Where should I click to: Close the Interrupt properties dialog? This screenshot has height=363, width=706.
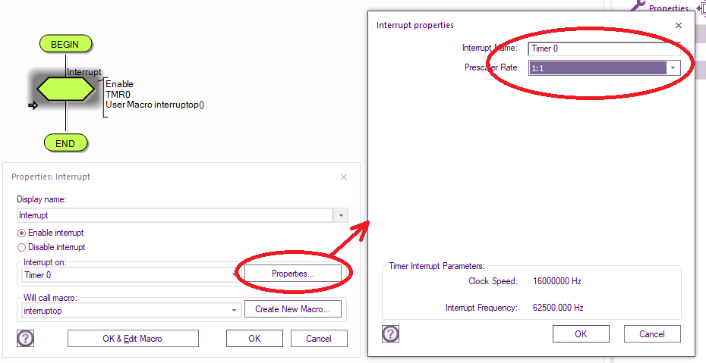pos(679,26)
